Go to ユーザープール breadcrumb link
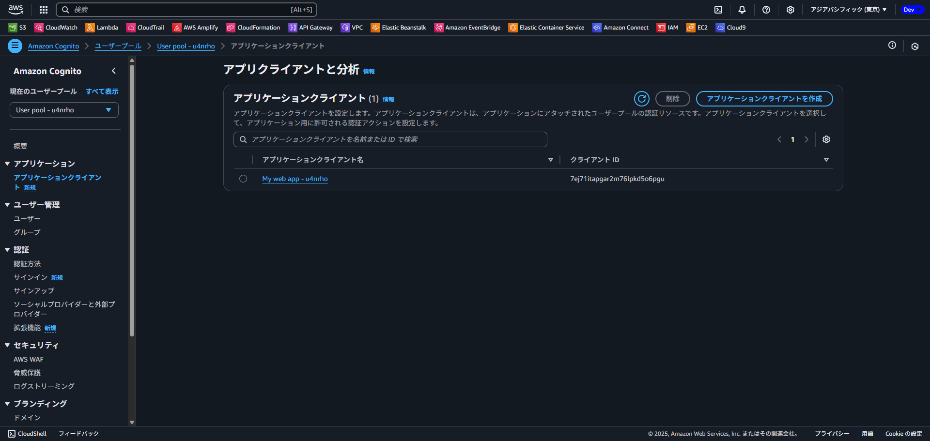The height and width of the screenshot is (441, 930). click(x=118, y=46)
